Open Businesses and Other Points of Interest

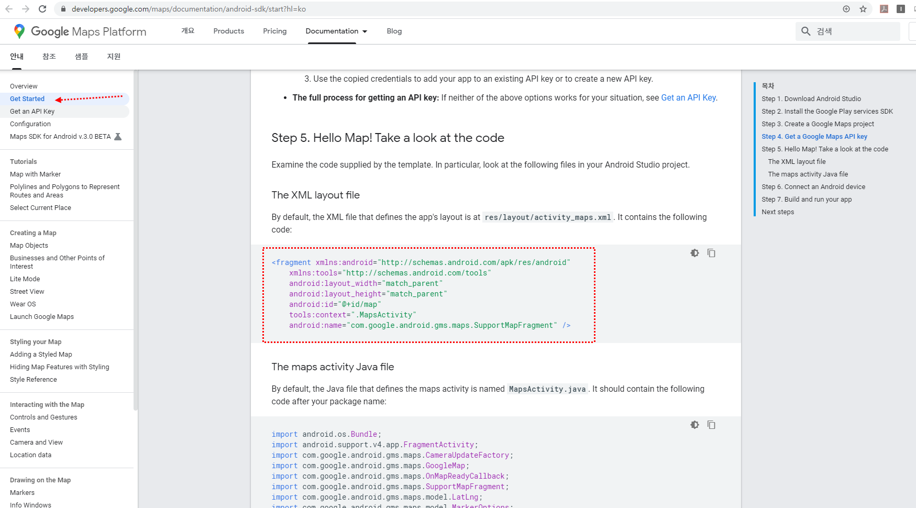pos(57,262)
